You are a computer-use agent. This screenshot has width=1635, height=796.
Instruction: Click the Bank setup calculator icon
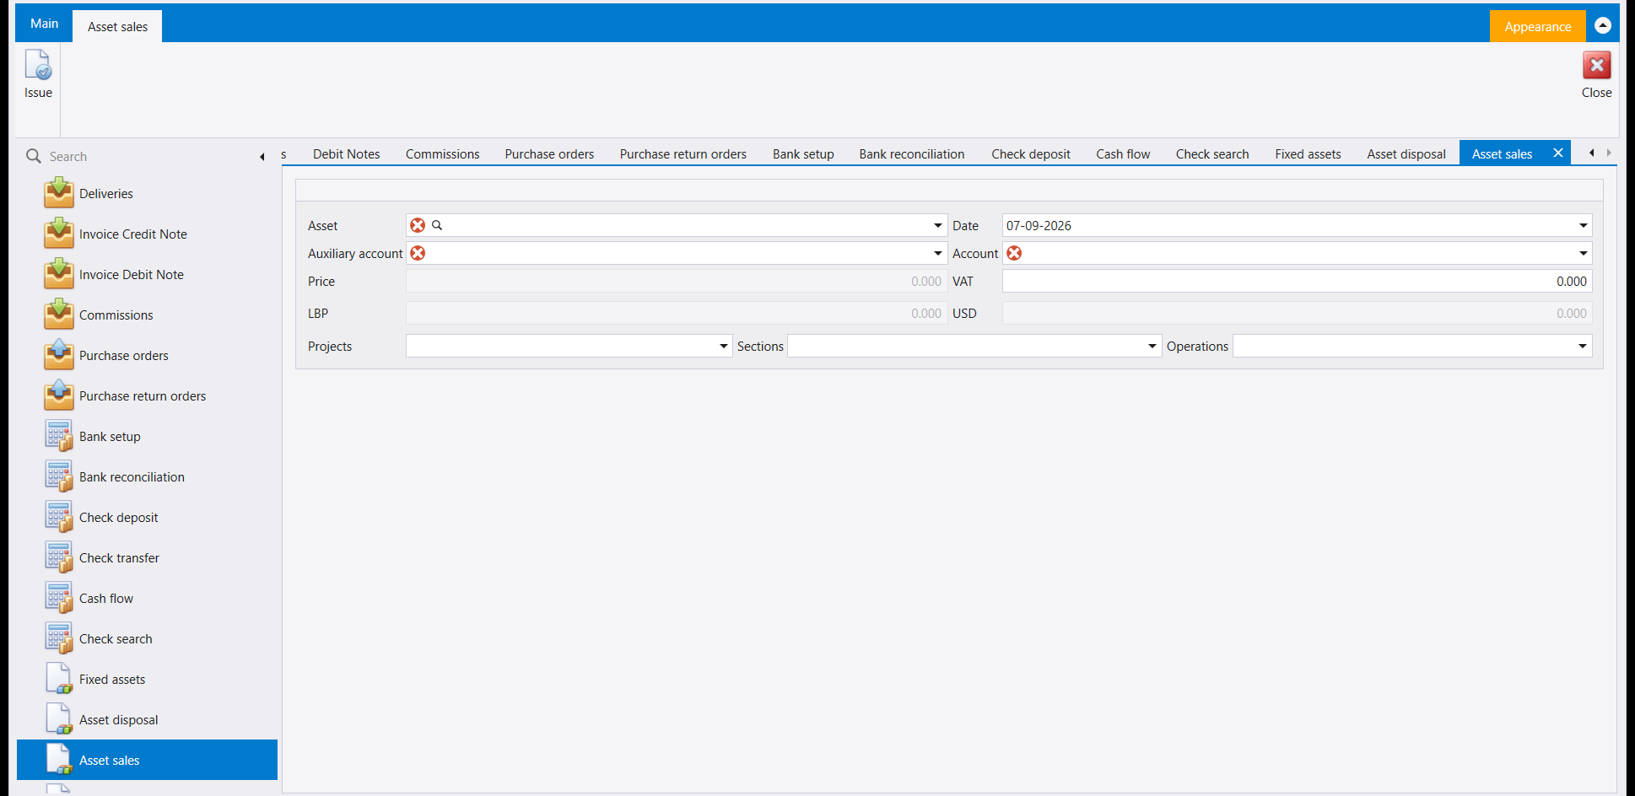click(59, 436)
